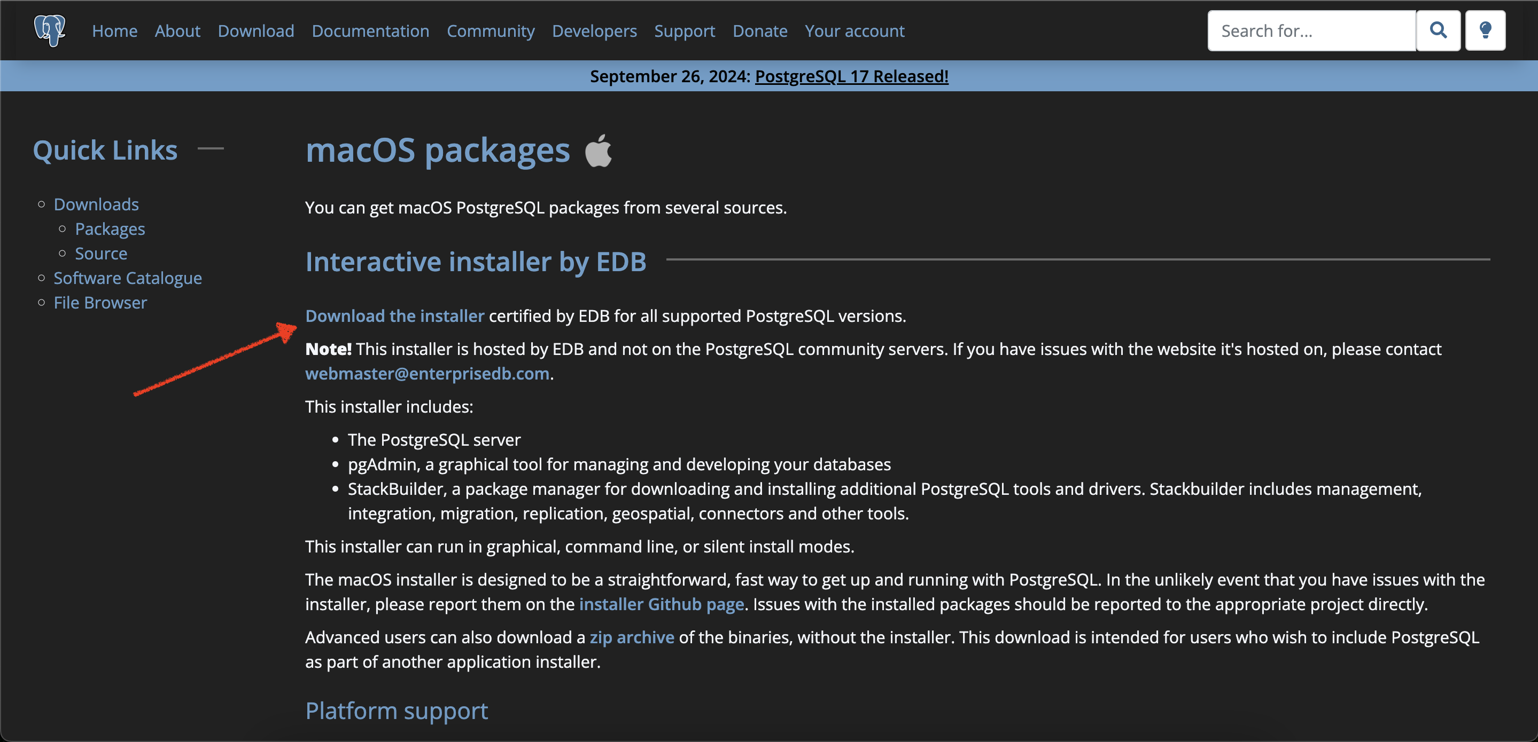Click the Donate nav link

(759, 31)
